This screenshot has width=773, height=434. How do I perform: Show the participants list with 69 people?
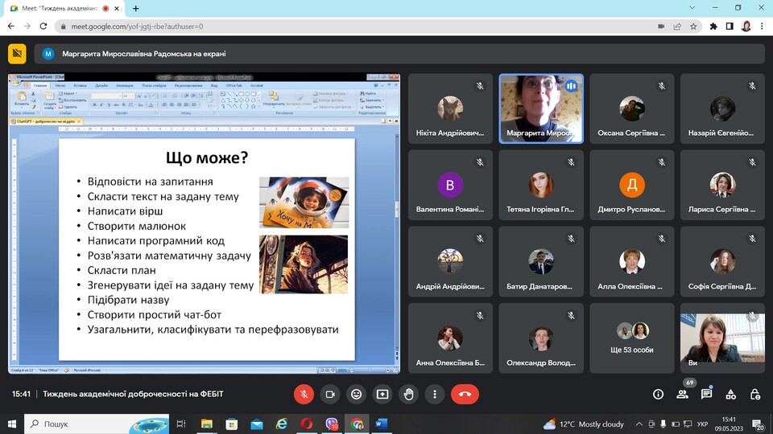click(x=682, y=394)
